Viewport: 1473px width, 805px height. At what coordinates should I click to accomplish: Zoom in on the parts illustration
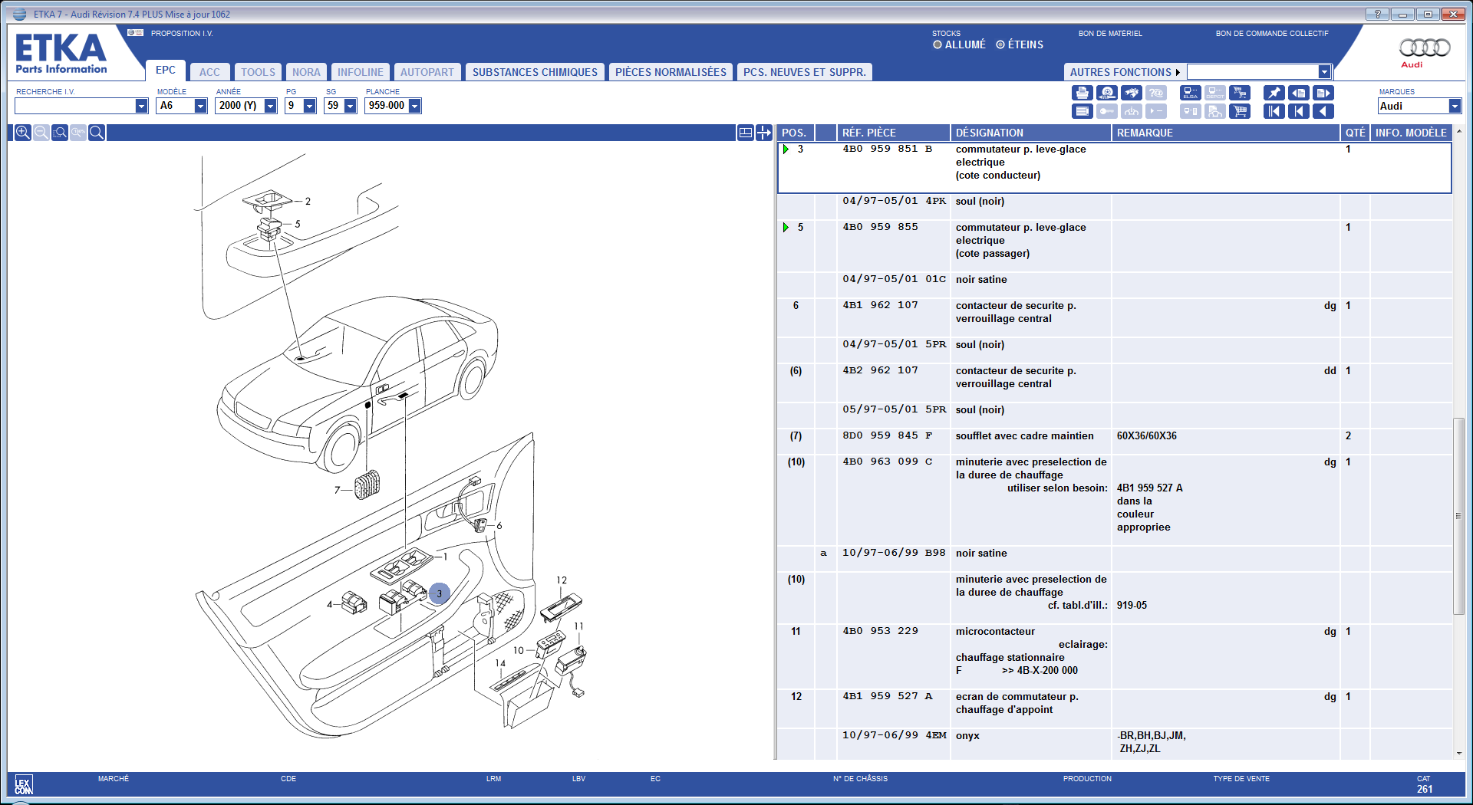23,133
